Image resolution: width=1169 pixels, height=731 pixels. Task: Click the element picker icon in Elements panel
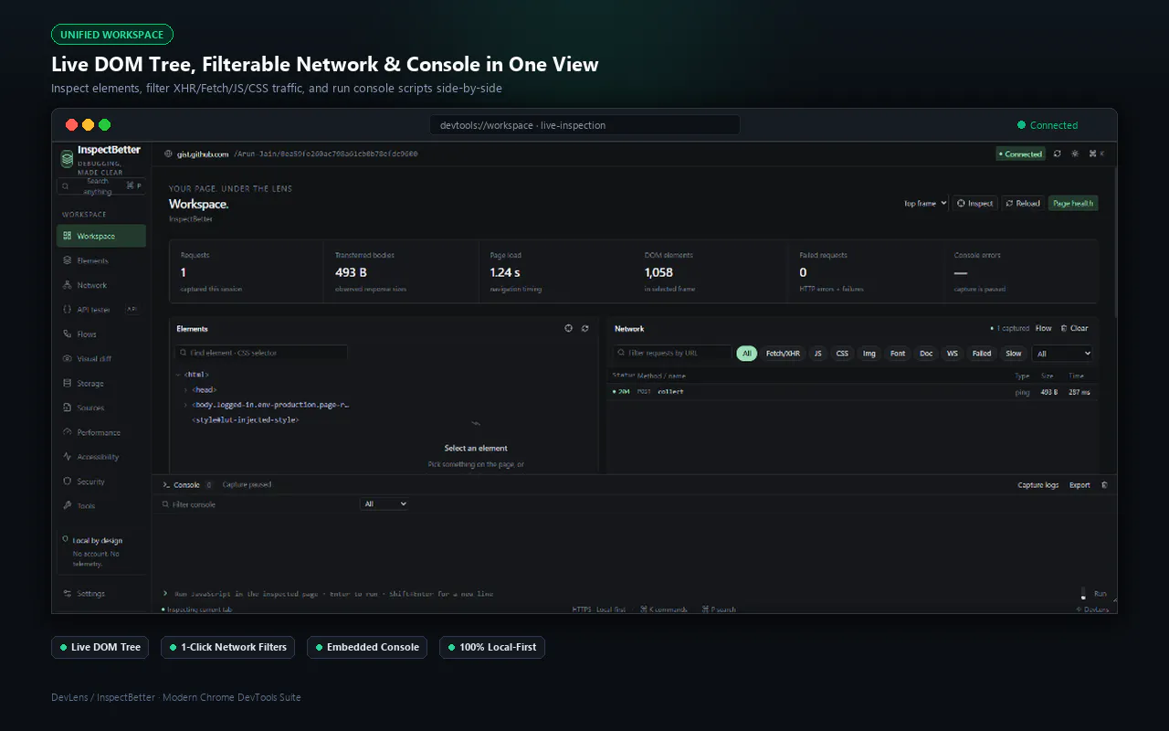click(568, 328)
